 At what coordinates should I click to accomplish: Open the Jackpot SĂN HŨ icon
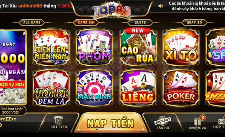click(163, 123)
